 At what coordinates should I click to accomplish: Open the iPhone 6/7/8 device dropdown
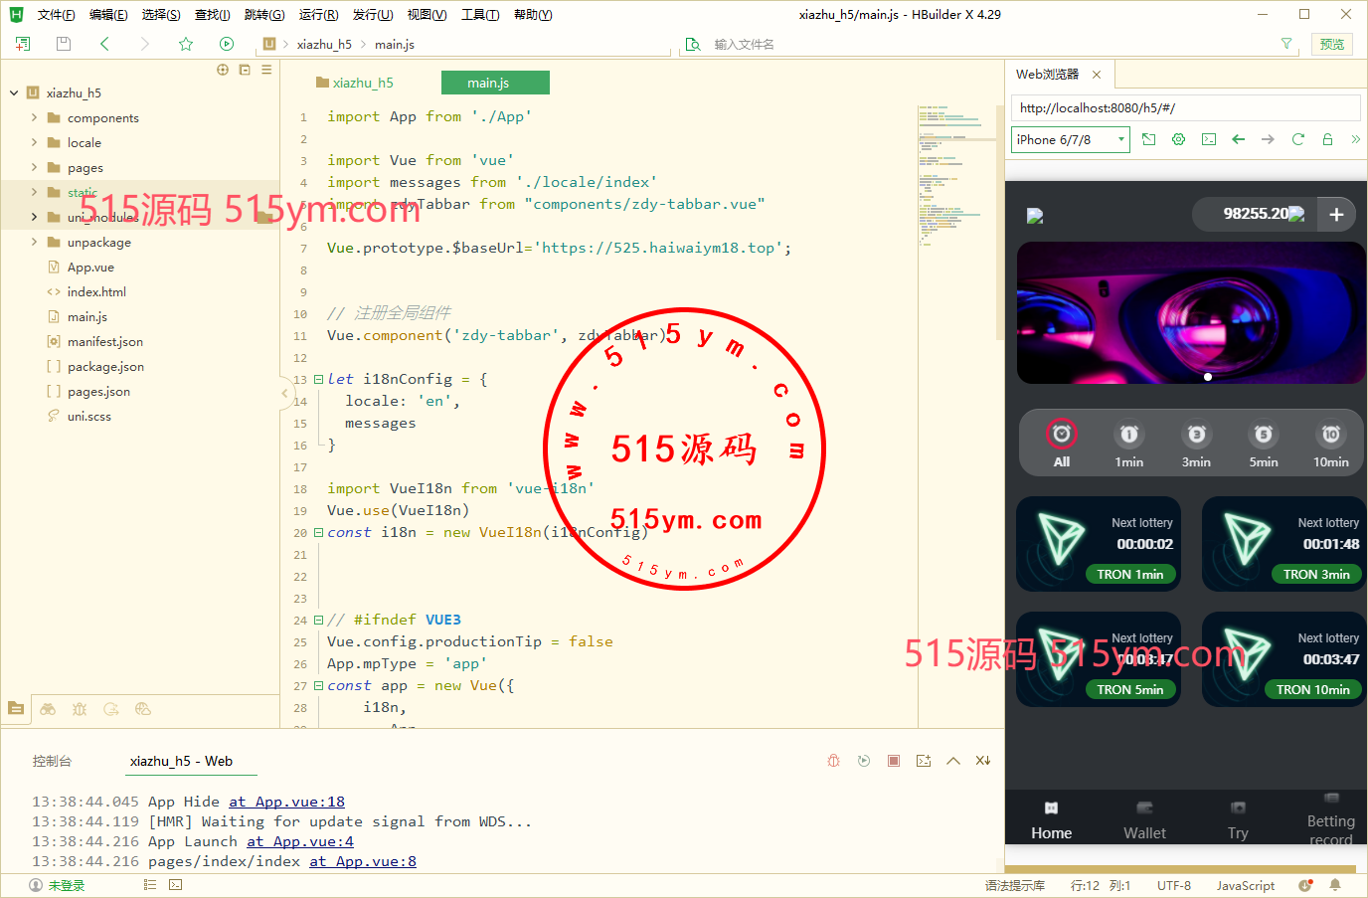point(1071,139)
